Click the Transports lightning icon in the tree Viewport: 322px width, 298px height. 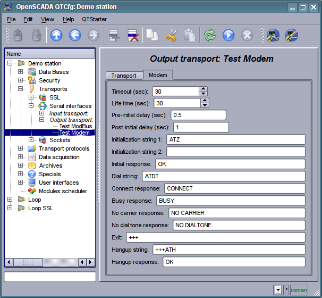(x=32, y=89)
